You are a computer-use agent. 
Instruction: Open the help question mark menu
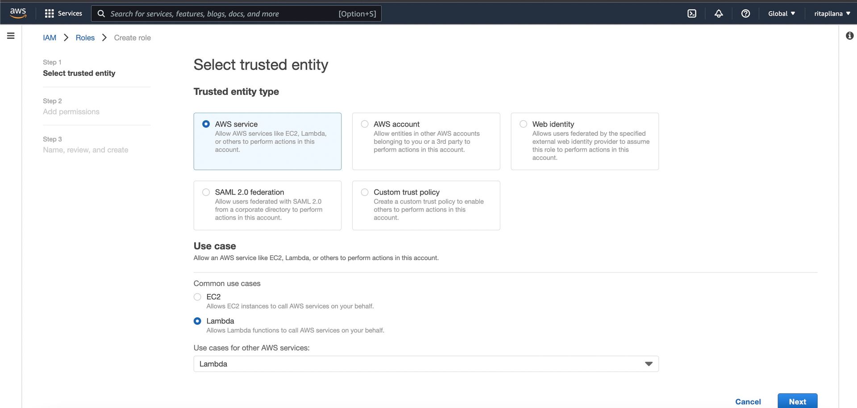click(745, 13)
